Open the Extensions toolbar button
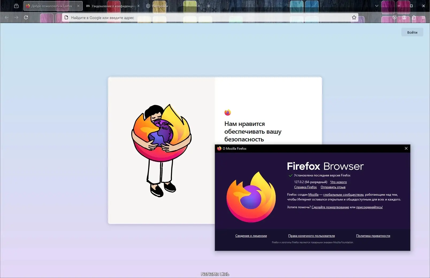This screenshot has height=278, width=430. point(414,17)
